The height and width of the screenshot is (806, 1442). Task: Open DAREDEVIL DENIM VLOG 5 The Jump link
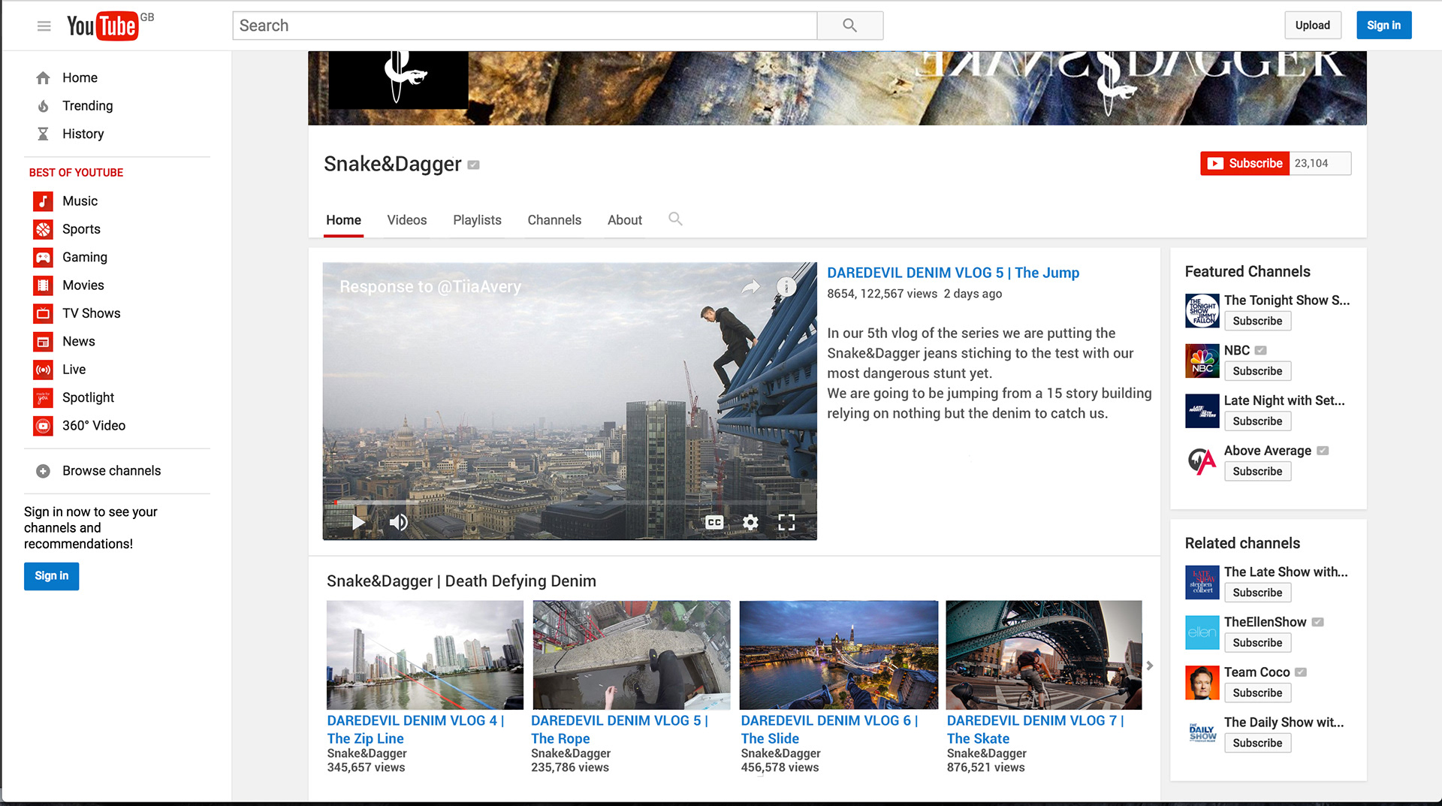953,273
